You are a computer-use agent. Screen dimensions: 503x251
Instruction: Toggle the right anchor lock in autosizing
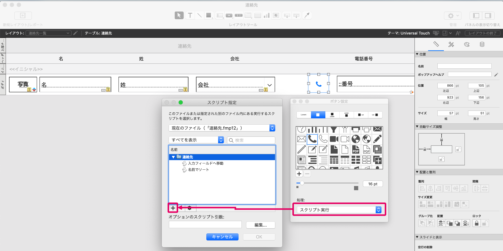tap(458, 149)
